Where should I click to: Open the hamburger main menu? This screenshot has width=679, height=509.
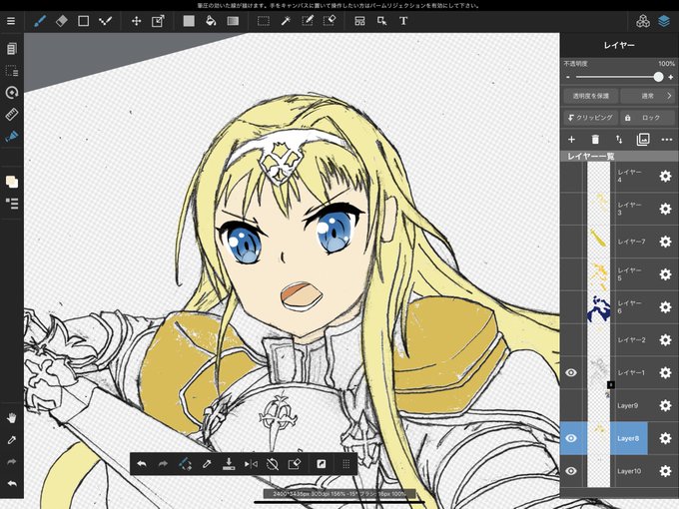point(11,21)
